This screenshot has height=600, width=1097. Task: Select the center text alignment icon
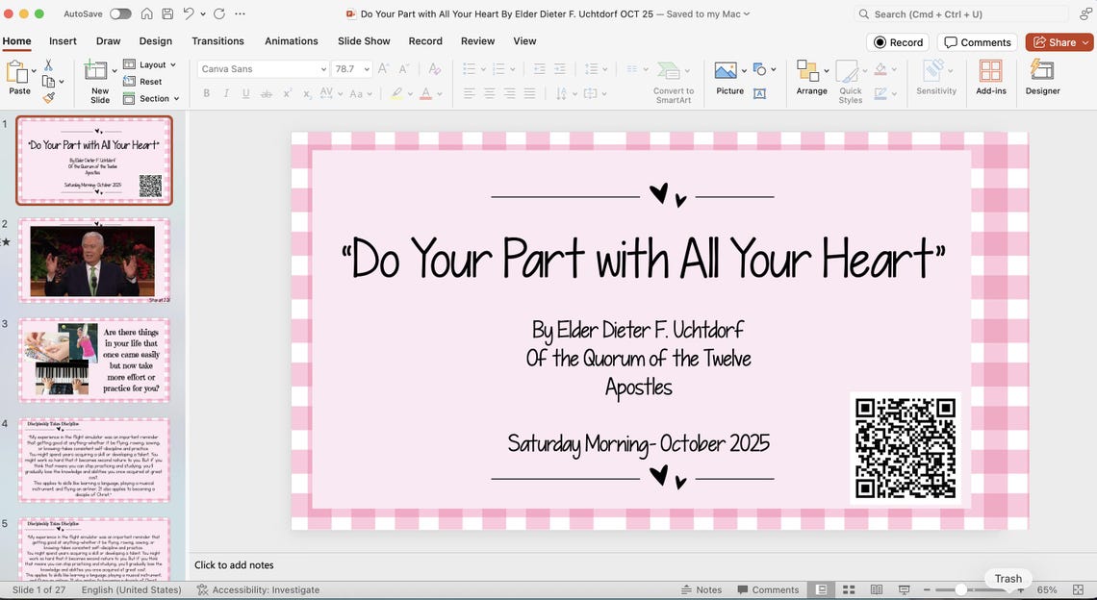tap(489, 92)
